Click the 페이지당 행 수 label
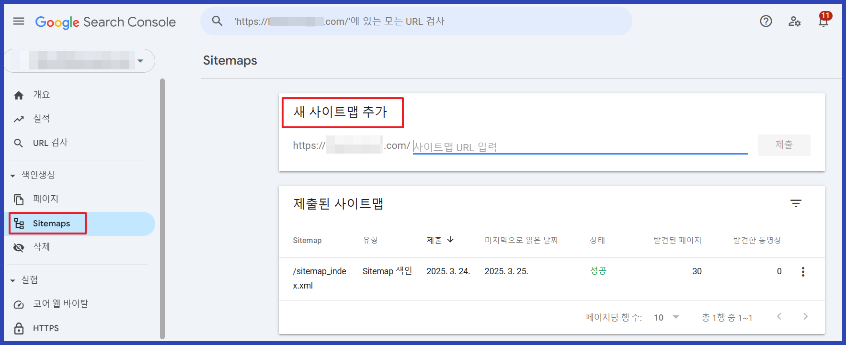 [x=613, y=317]
